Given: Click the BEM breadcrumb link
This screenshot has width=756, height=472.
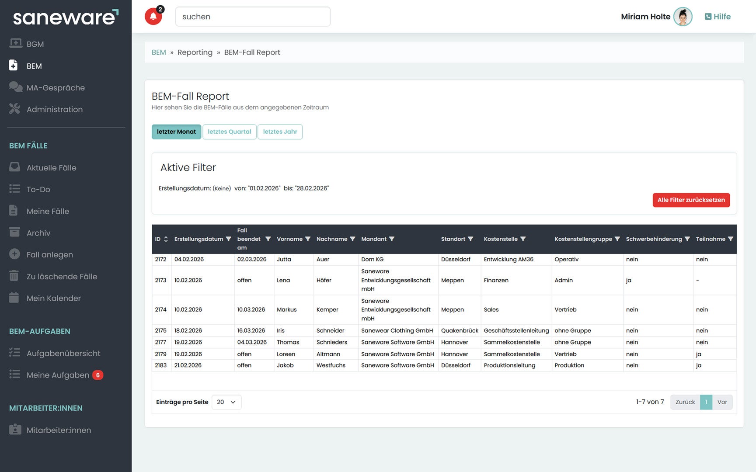Looking at the screenshot, I should pos(159,52).
